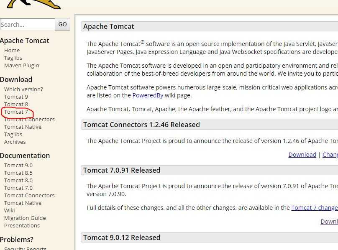Click the Tomcat 7.0.91 Released heading
The height and width of the screenshot is (250, 338).
pyautogui.click(x=122, y=171)
